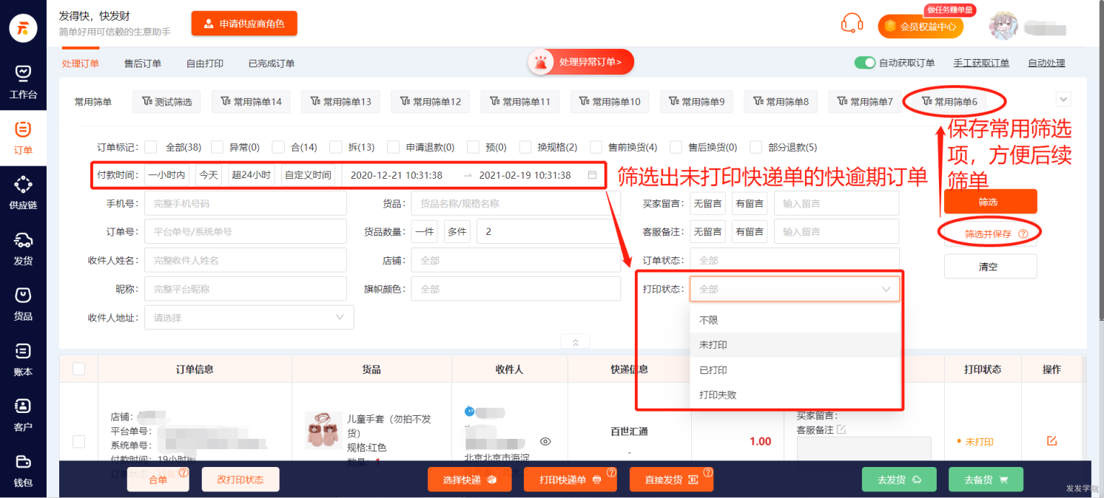Check the 拆(13) checkbox
This screenshot has width=1104, height=498.
335,147
